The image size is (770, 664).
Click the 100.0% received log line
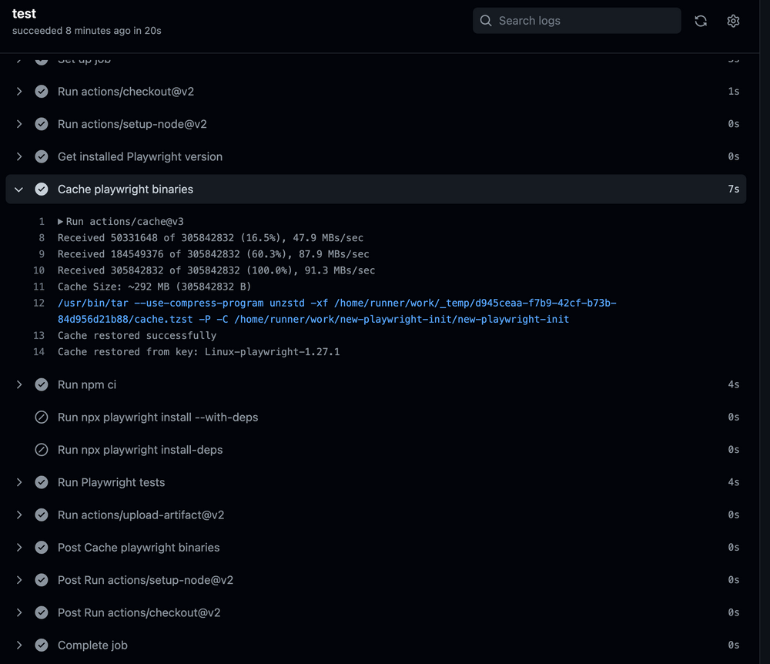tap(216, 270)
